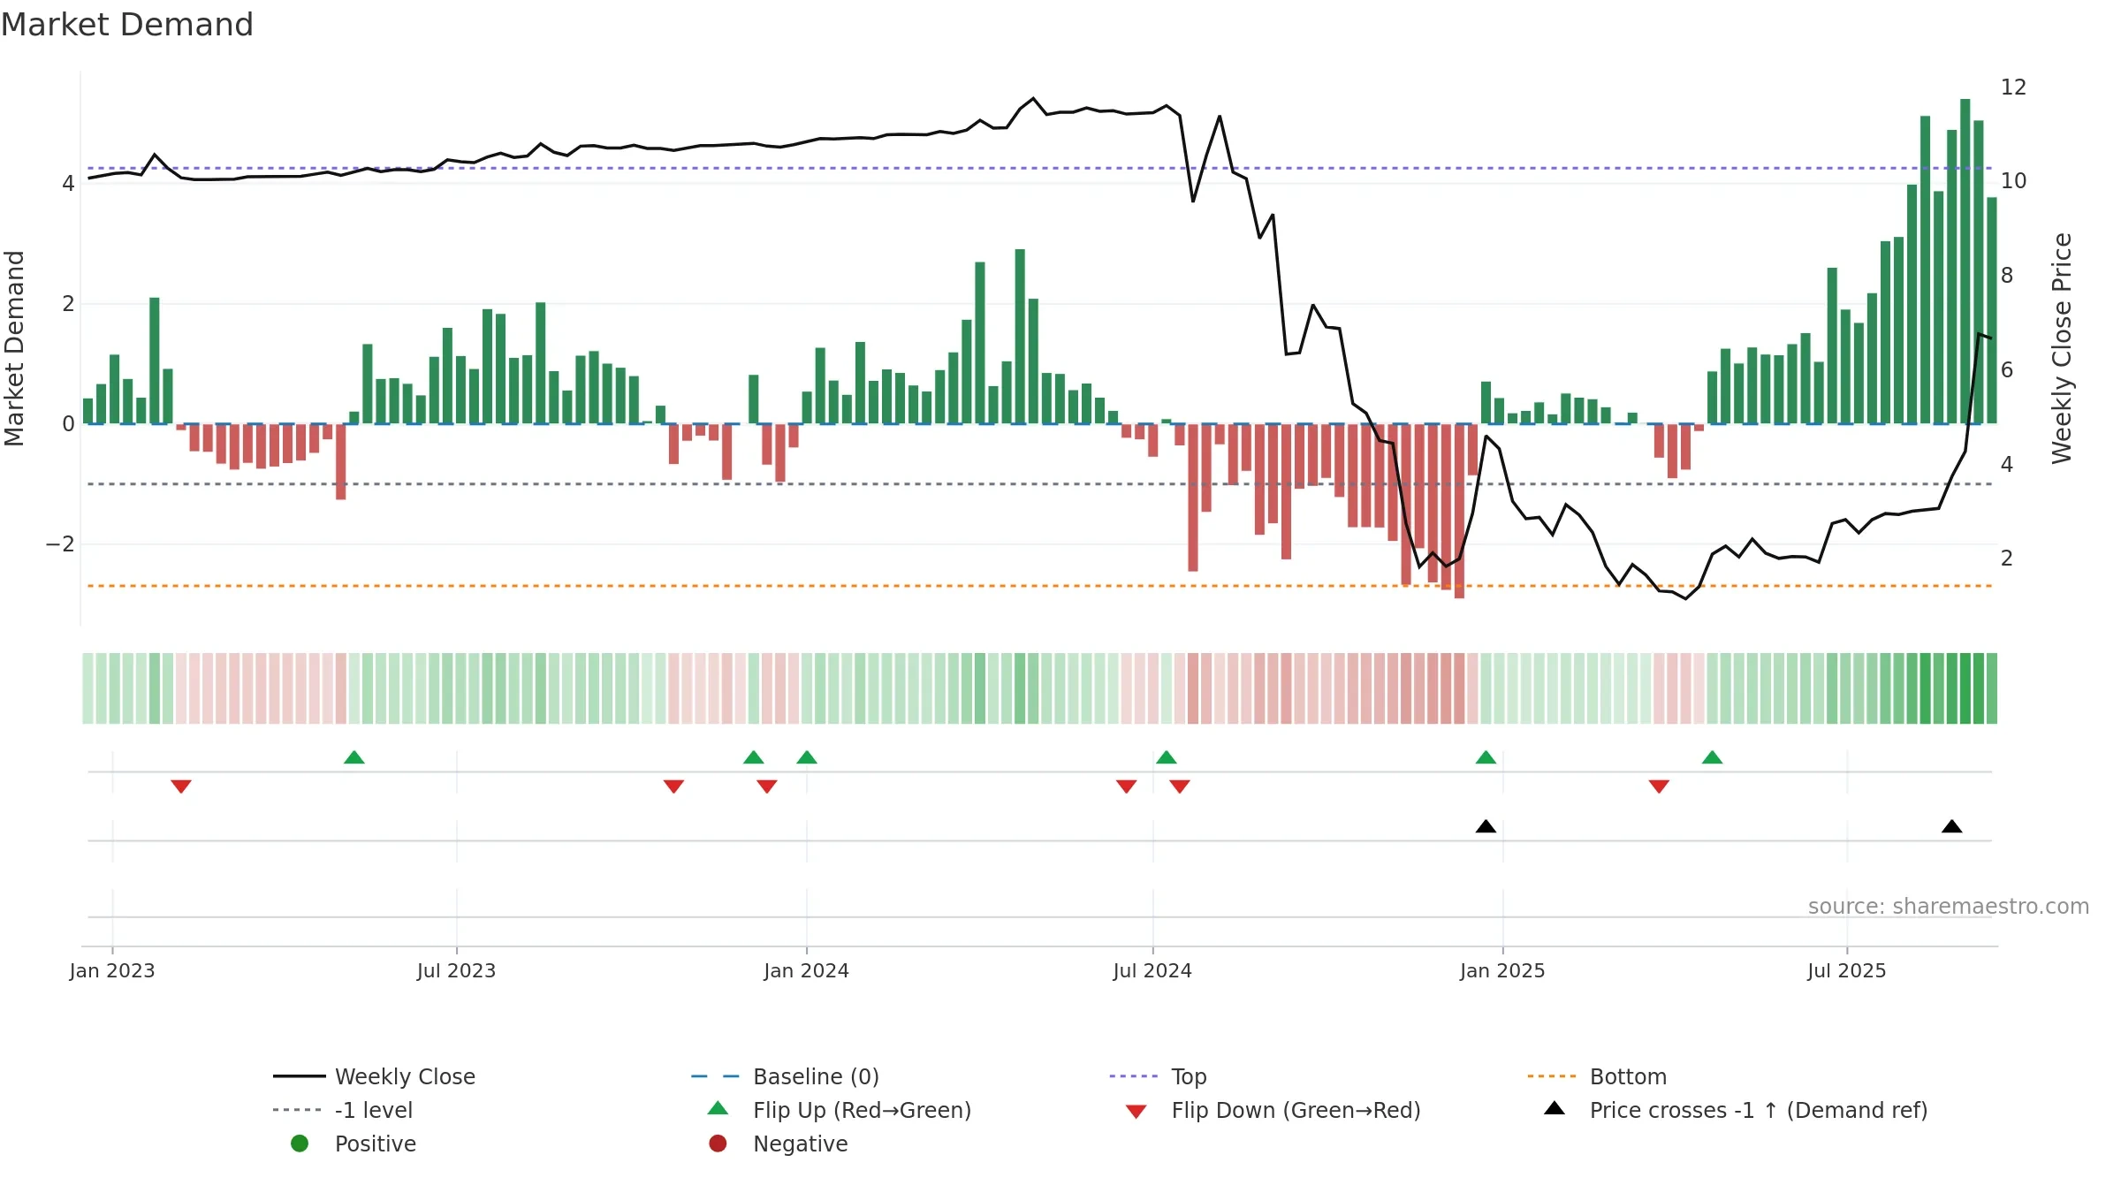Toggle the Weekly Close legend entry
The height and width of the screenshot is (1193, 2121).
click(x=375, y=1076)
